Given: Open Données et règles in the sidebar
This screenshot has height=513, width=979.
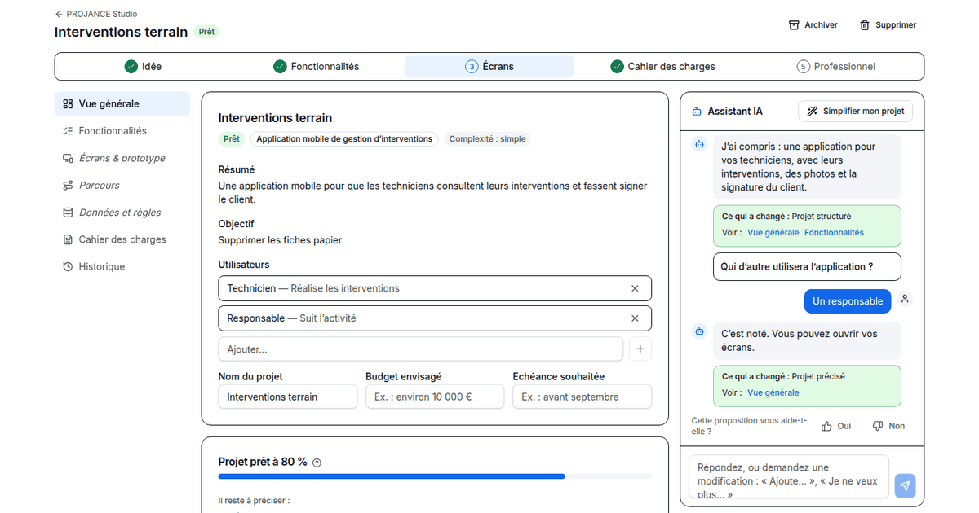Looking at the screenshot, I should pos(122,213).
